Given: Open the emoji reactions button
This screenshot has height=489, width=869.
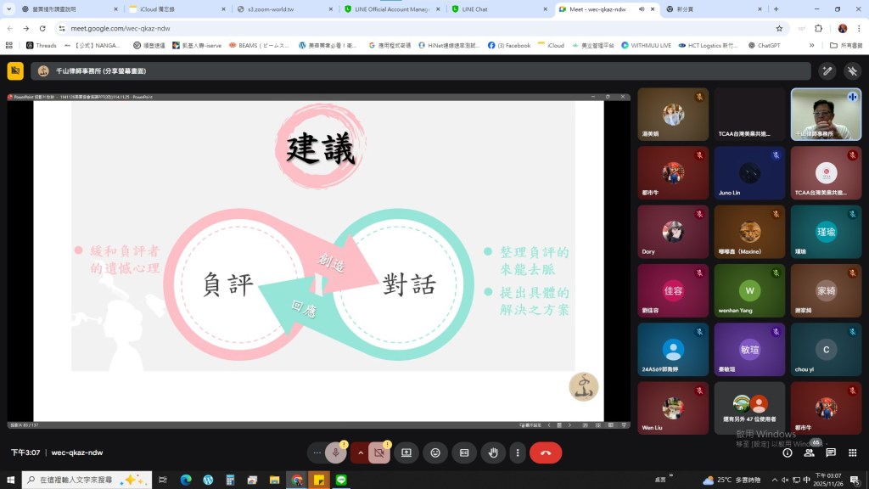Looking at the screenshot, I should point(435,452).
